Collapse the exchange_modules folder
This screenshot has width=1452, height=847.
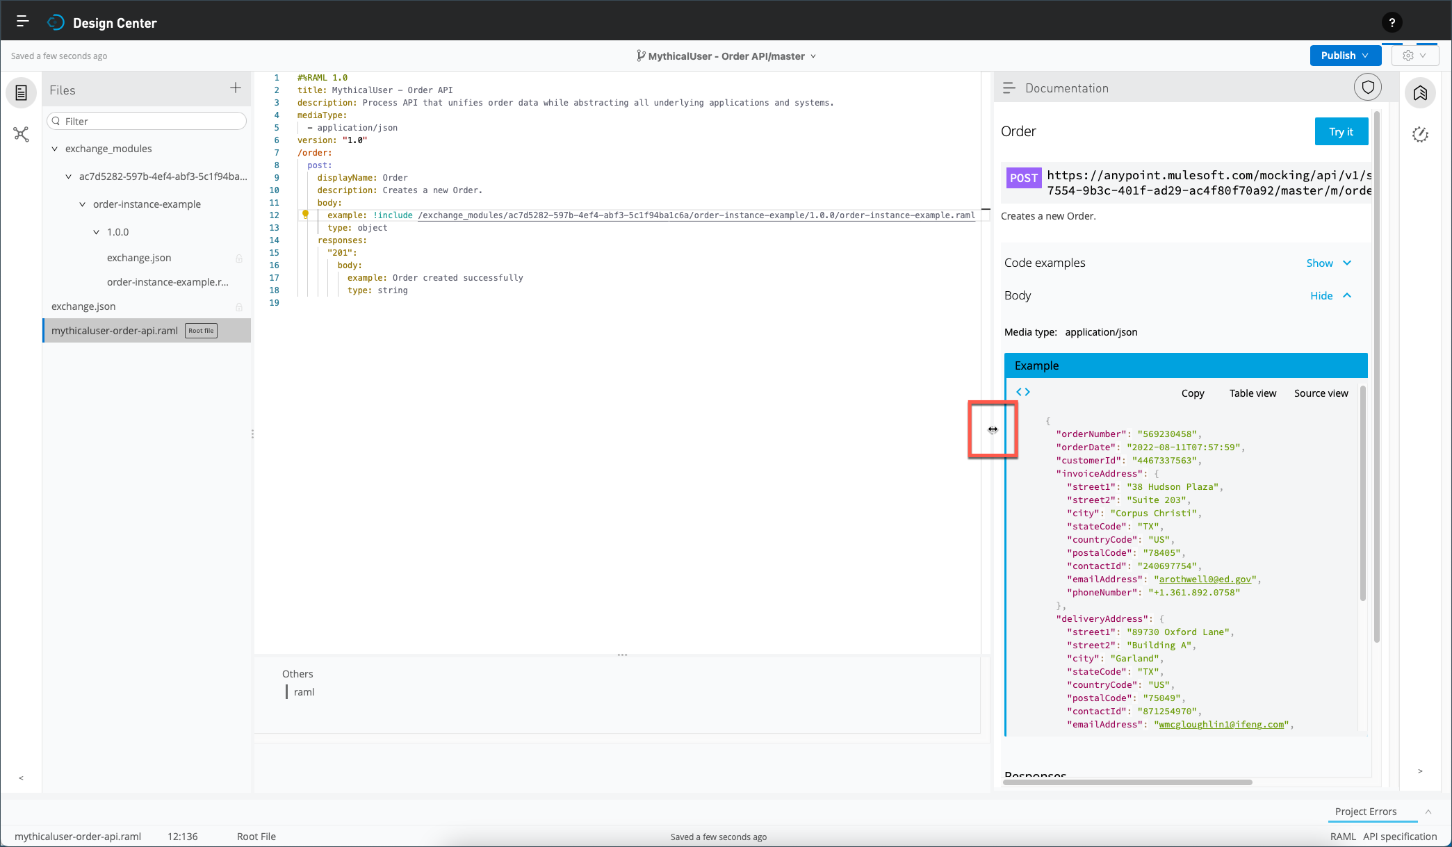(x=55, y=149)
